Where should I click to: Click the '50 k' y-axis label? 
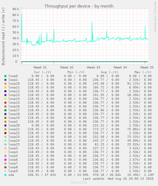[x=16, y=32]
